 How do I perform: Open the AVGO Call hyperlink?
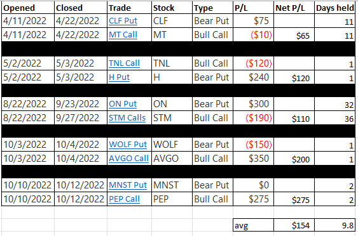128,159
